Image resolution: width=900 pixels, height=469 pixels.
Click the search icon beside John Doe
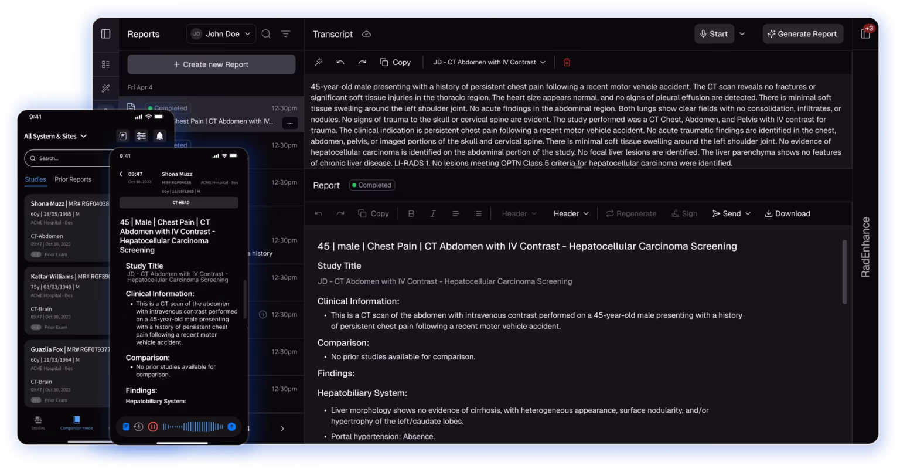coord(266,34)
